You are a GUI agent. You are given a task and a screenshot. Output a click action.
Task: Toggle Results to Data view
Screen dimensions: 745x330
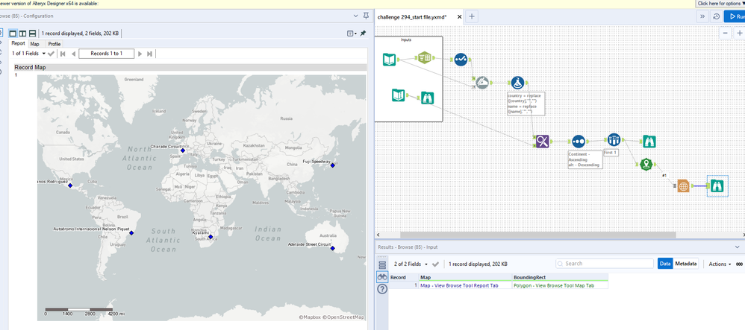(x=665, y=264)
